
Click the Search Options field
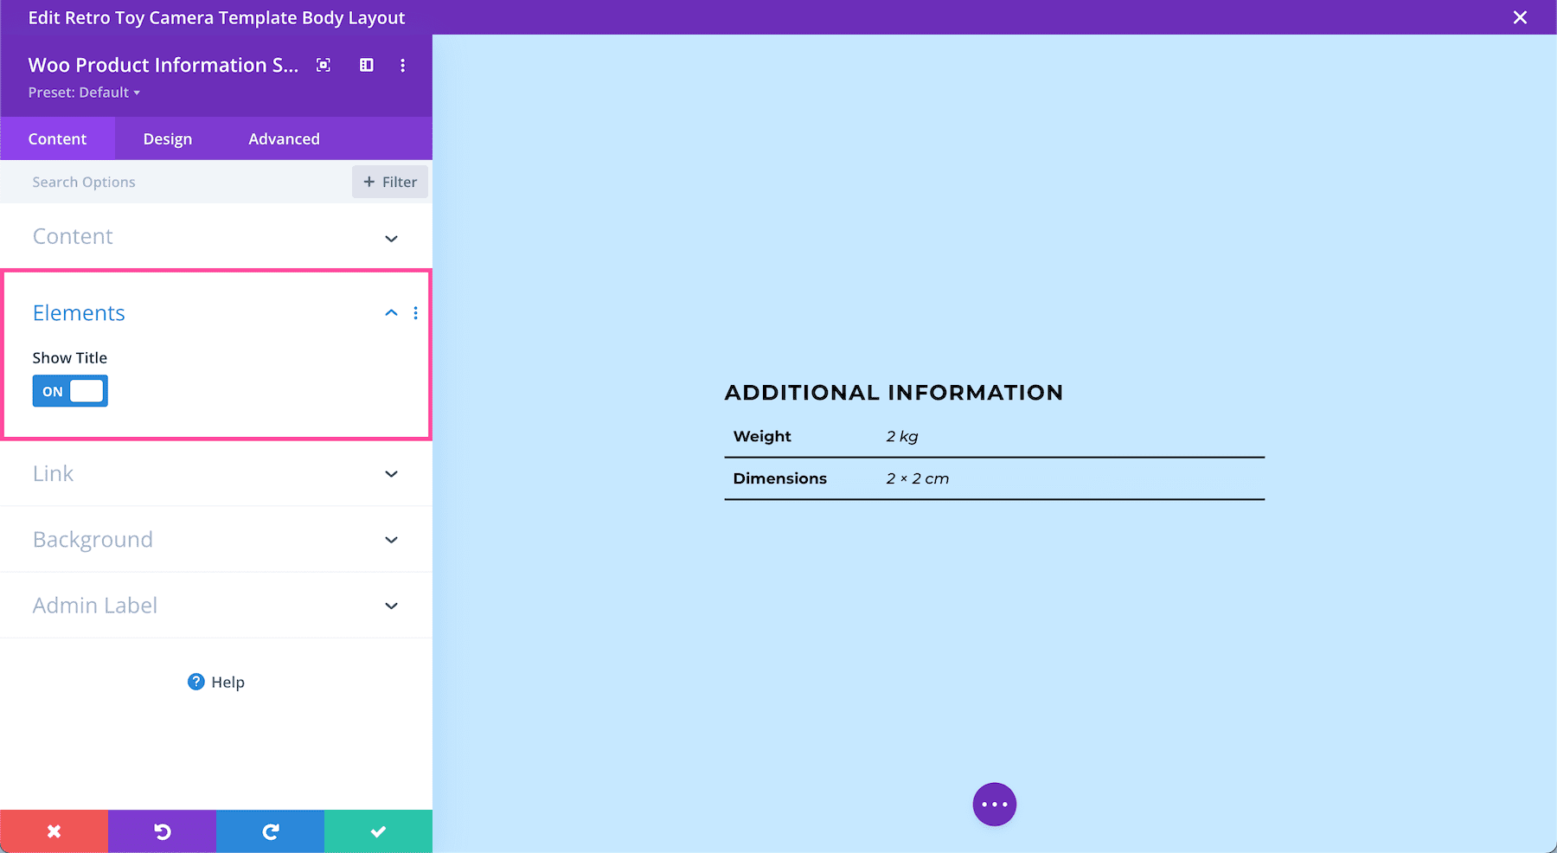click(x=173, y=182)
